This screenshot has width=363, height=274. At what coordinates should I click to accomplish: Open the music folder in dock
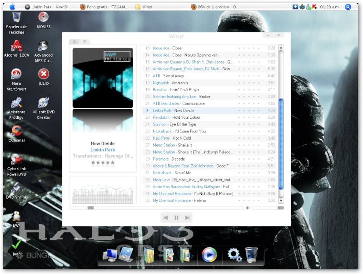pyautogui.click(x=185, y=255)
